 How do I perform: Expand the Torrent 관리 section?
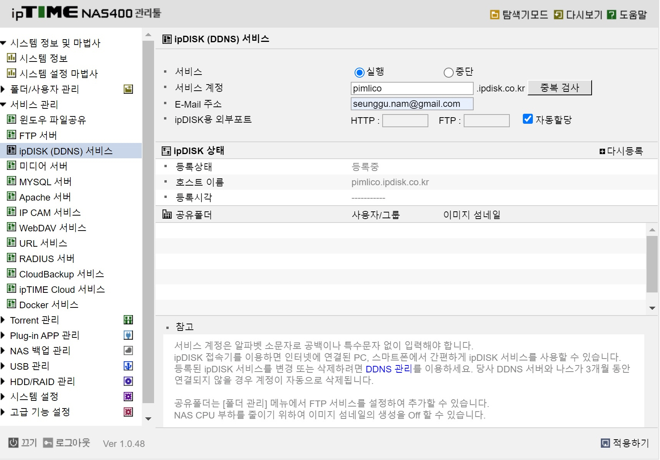(3, 320)
